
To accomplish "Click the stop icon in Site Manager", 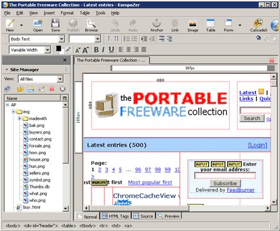I will coord(63,89).
